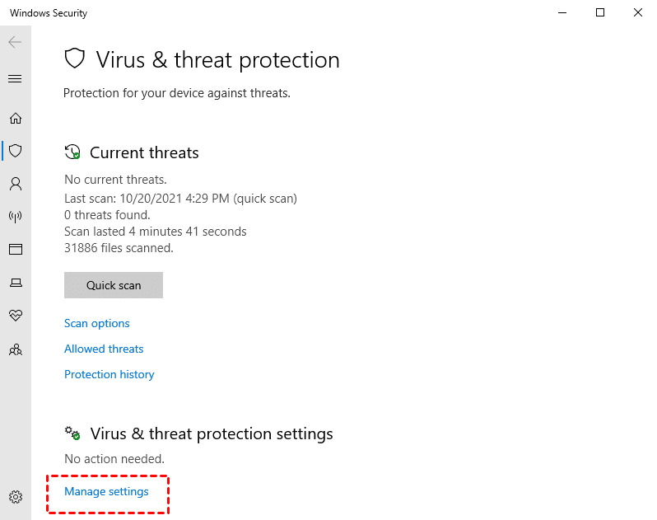Click the Current threats heading icon
Viewport: 657px width, 520px height.
pos(73,152)
